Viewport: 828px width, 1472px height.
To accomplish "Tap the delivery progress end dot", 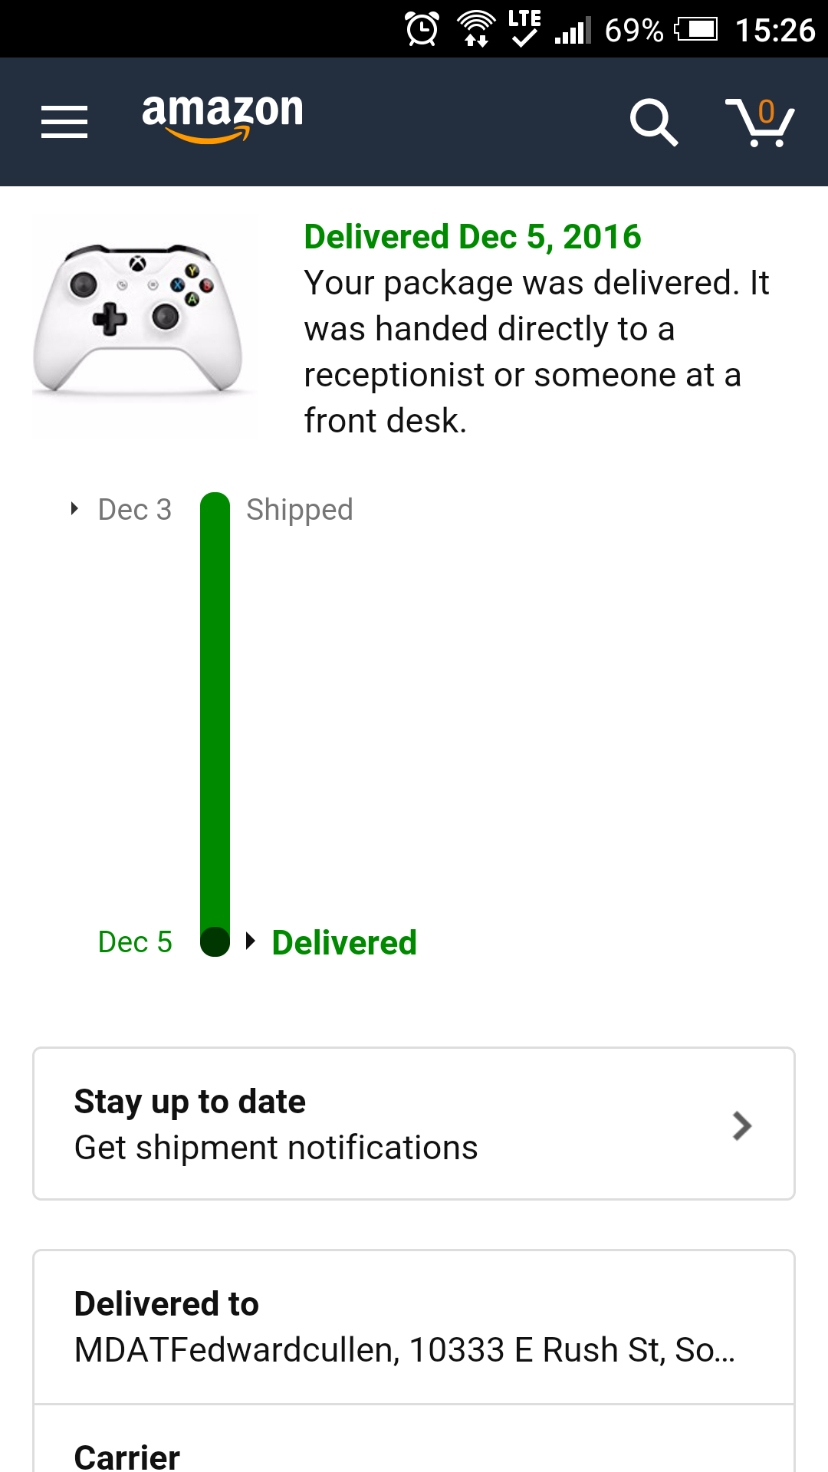I will [215, 941].
